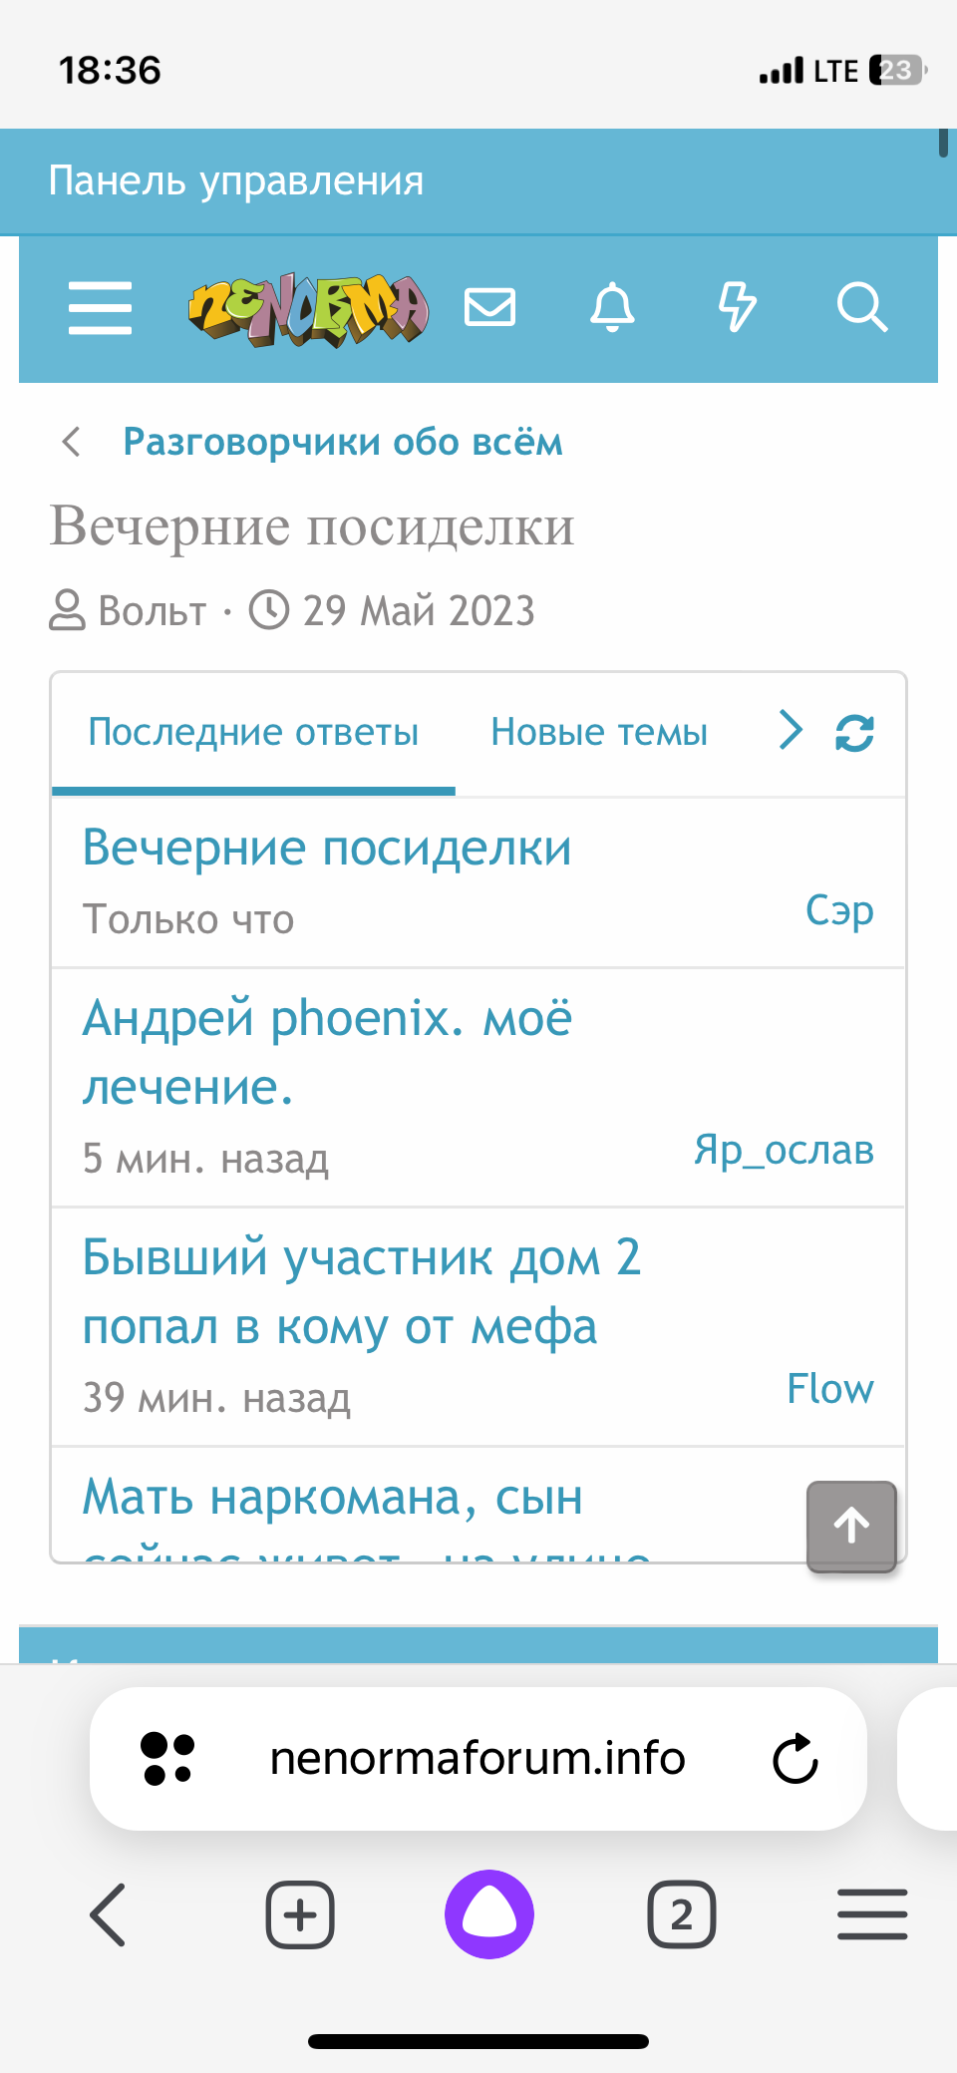
Task: Open forum search magnifier icon
Action: pyautogui.click(x=861, y=307)
